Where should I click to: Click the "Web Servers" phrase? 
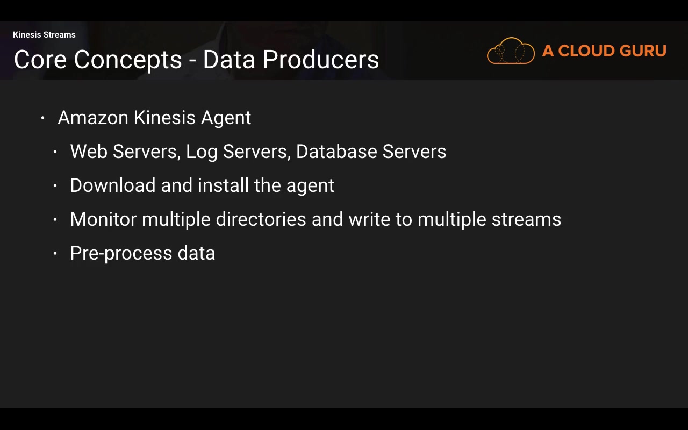point(123,152)
